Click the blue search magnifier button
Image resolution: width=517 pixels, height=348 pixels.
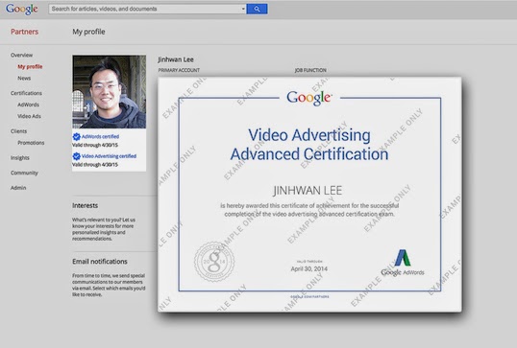[x=257, y=9]
